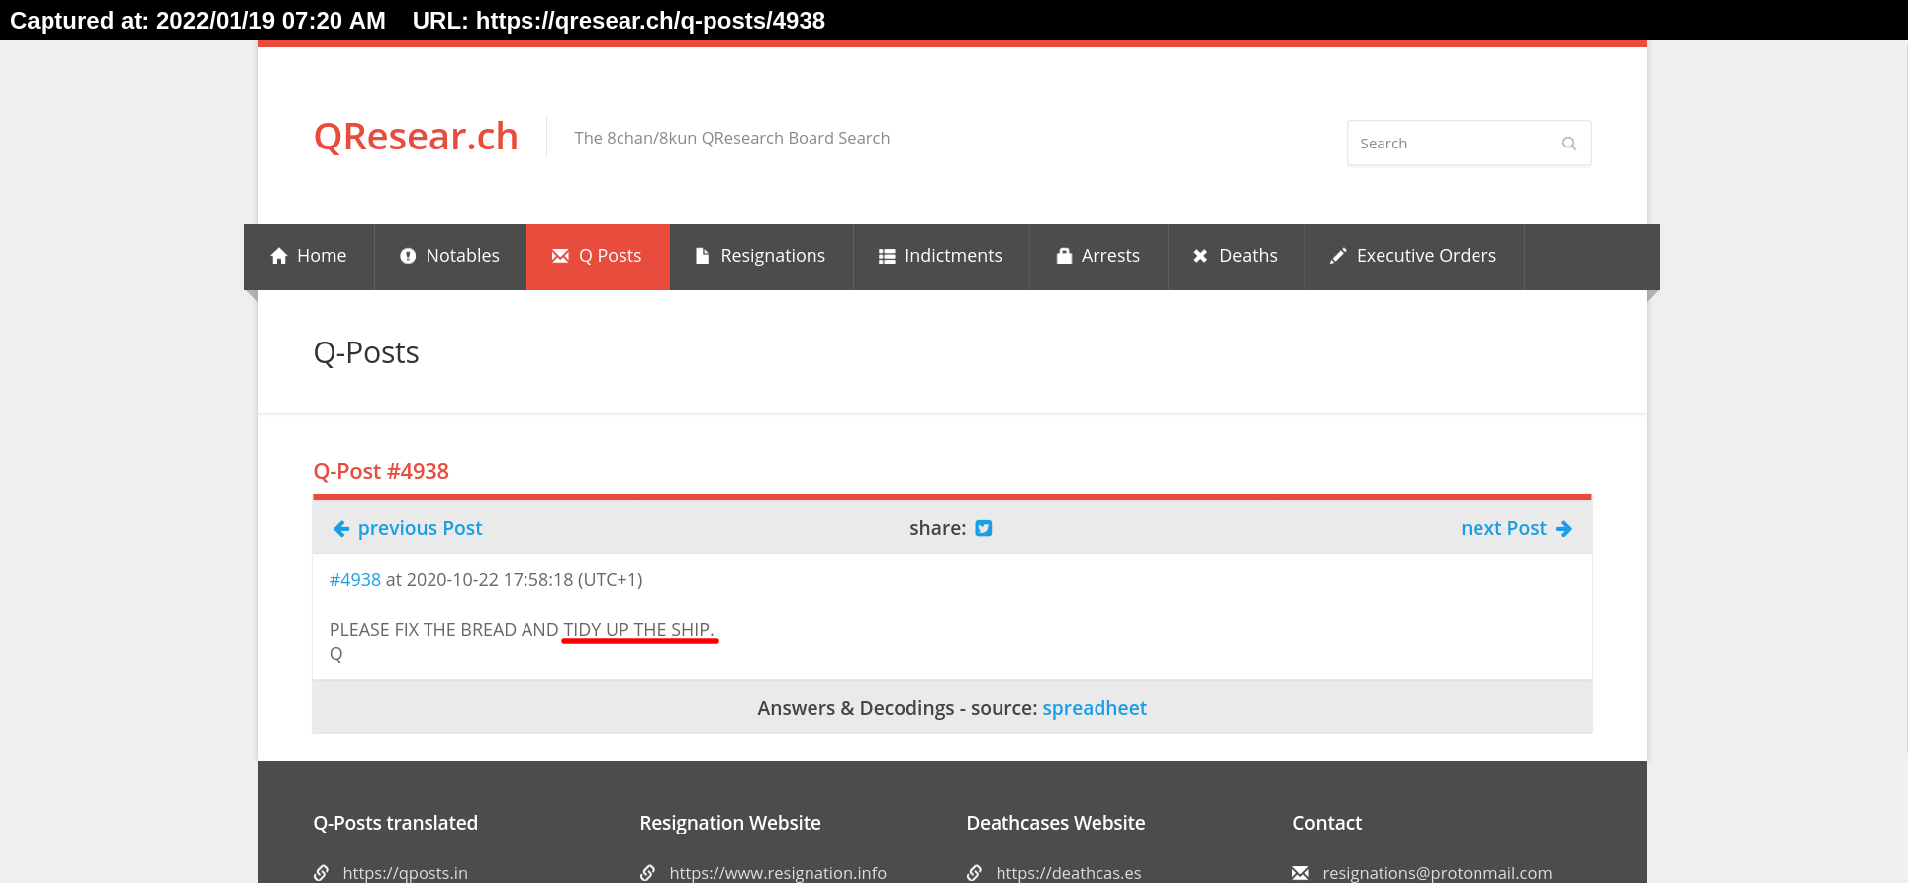Viewport: 1908px width, 883px height.
Task: Open the Home menu item
Action: coord(309,256)
